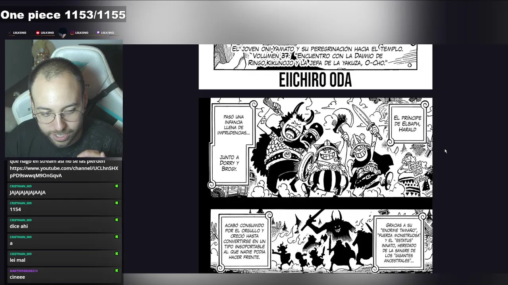Screen dimensions: 508x285
Task: Click green badge on the JAJAJAJAJAJAAJA message
Action: pyautogui.click(x=117, y=186)
